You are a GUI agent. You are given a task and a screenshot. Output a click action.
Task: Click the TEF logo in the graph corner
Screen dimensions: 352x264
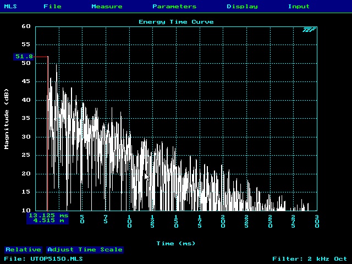tap(309, 30)
